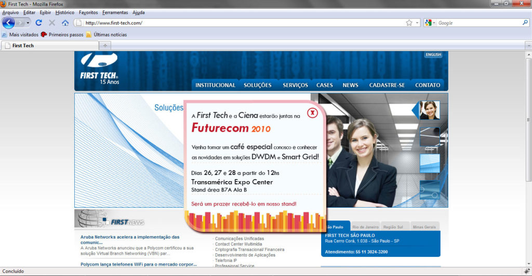Open the CADASTRE-SE nav item
Image resolution: width=532 pixels, height=276 pixels.
coord(387,85)
